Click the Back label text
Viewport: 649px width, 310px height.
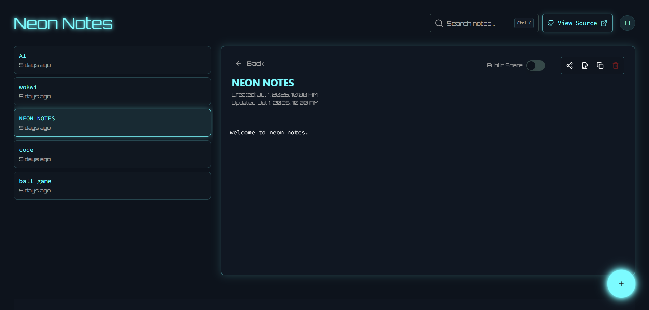255,64
